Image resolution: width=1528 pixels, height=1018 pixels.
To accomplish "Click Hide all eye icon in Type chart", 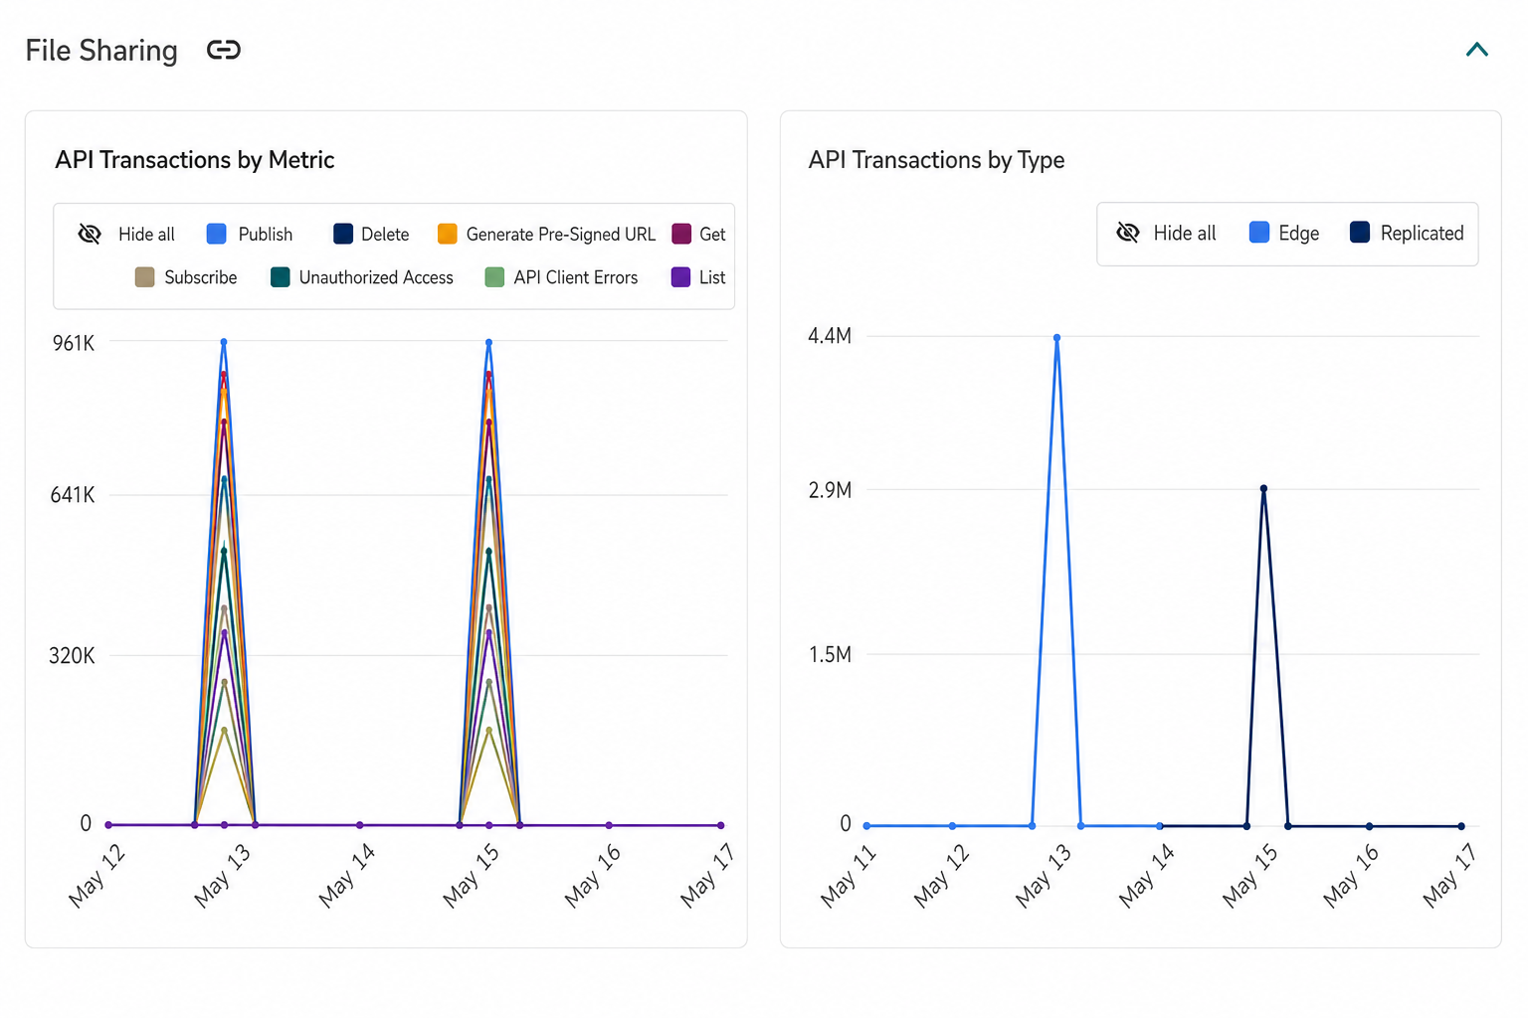I will (x=1128, y=233).
